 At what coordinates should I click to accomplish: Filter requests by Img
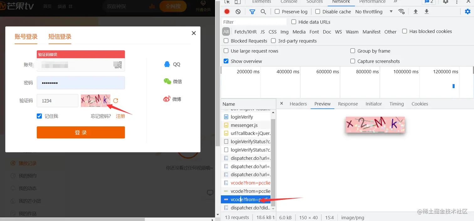click(x=284, y=32)
